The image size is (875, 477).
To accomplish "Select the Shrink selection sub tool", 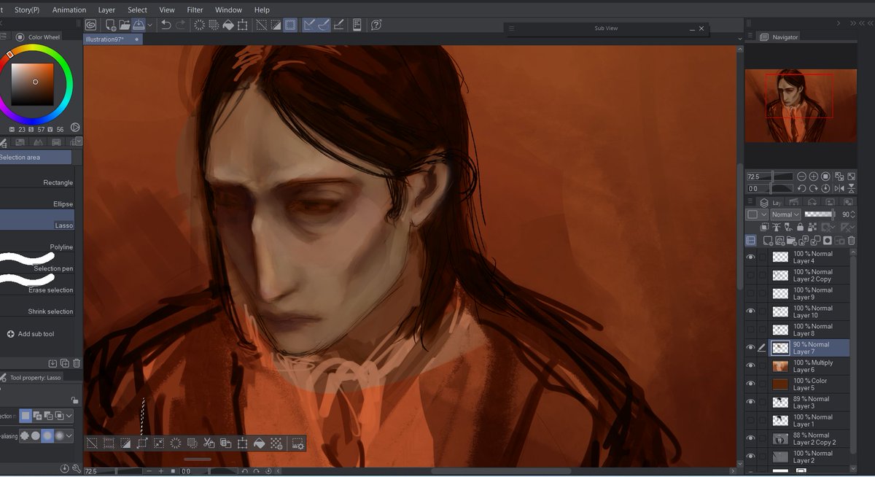I will click(36, 311).
